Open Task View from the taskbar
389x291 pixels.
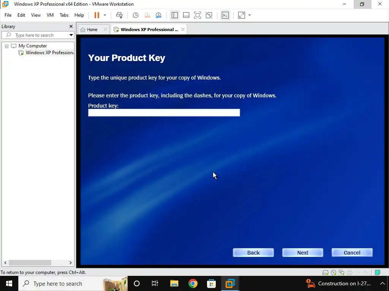coord(155,283)
